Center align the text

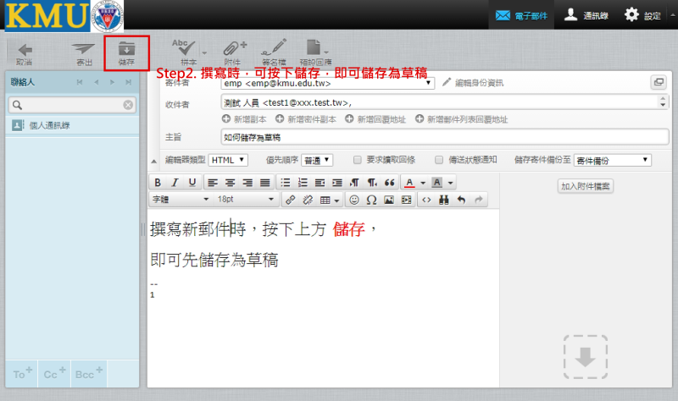230,183
